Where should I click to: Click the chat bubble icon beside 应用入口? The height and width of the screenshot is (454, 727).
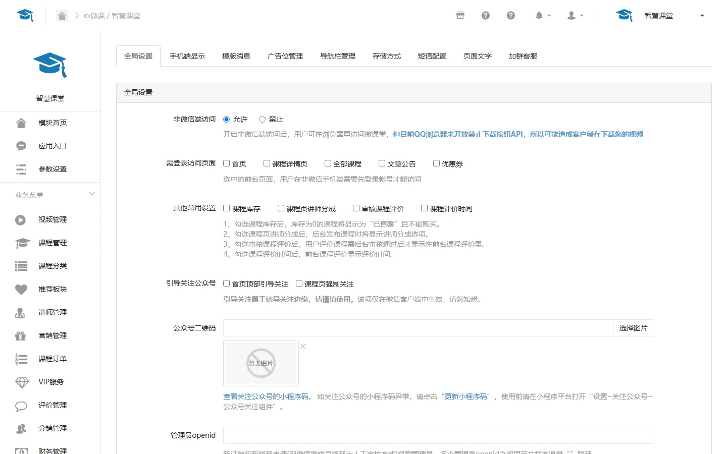coord(21,146)
